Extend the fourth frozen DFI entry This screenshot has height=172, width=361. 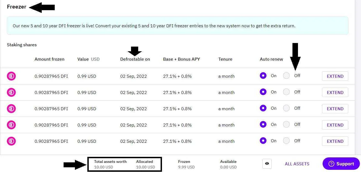(x=335, y=125)
